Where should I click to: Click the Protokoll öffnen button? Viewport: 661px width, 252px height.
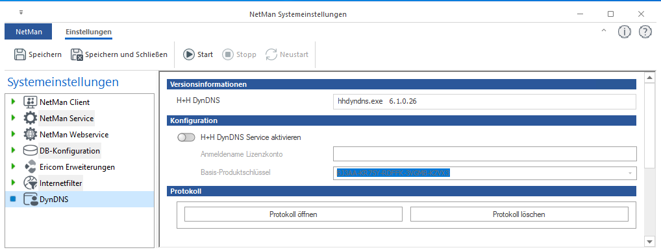tap(293, 214)
